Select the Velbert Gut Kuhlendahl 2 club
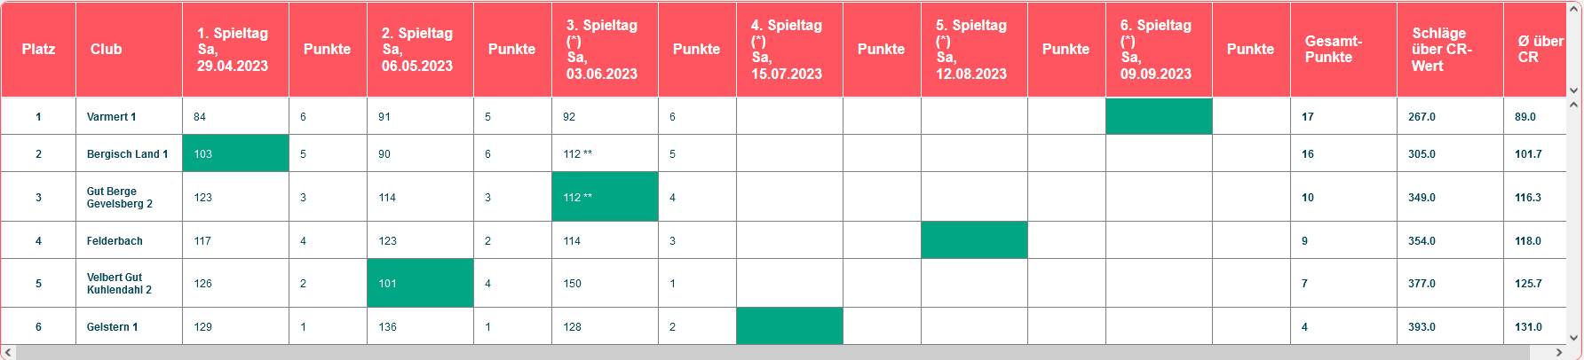The width and height of the screenshot is (1584, 360). tap(119, 284)
